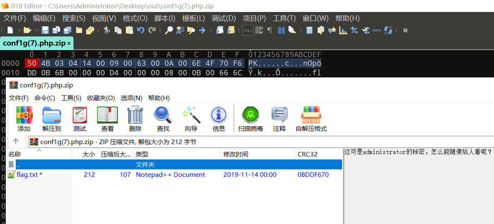Click the Undo arrow icon
The height and width of the screenshot is (224, 494).
tap(140, 30)
